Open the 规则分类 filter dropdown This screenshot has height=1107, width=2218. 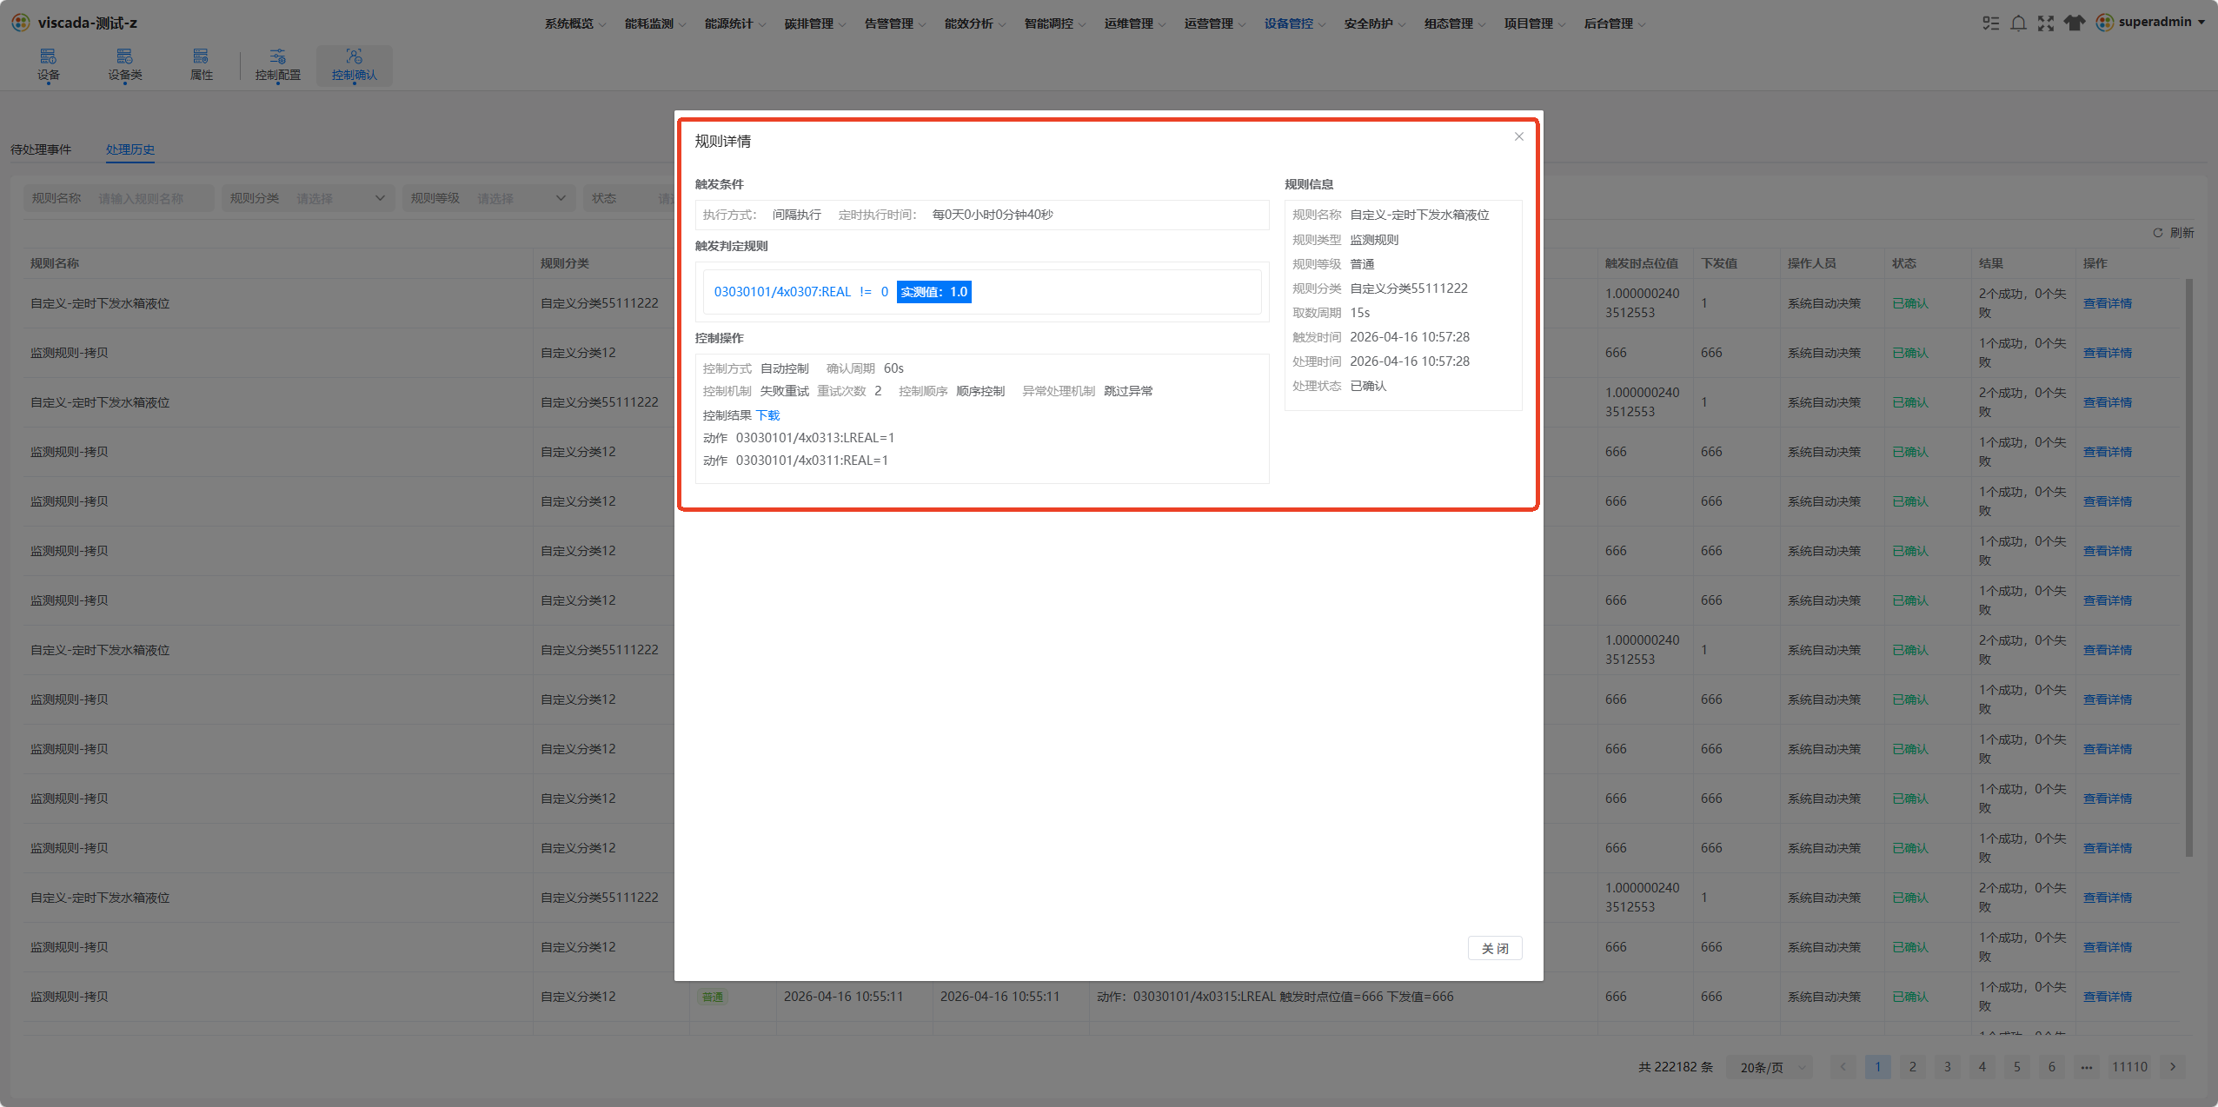(x=308, y=198)
